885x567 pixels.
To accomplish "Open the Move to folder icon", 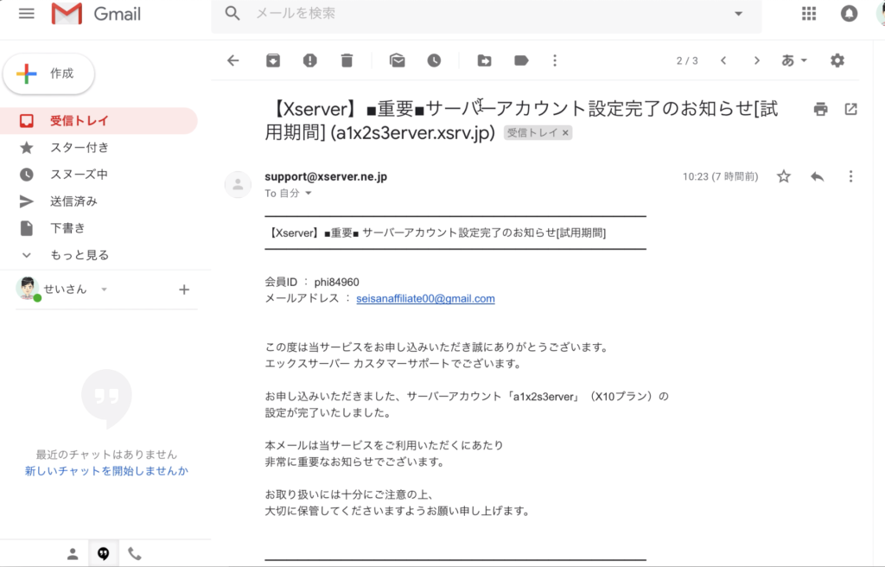I will [484, 61].
